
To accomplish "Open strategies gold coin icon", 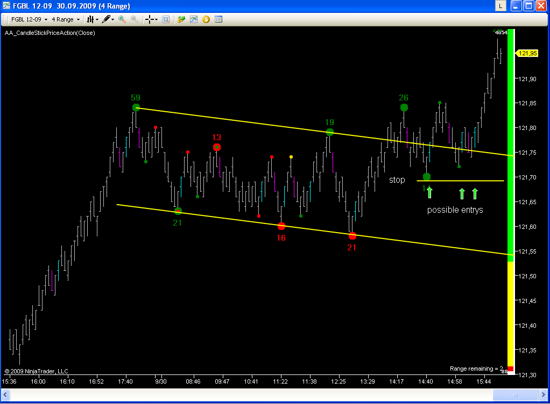I will 206,19.
